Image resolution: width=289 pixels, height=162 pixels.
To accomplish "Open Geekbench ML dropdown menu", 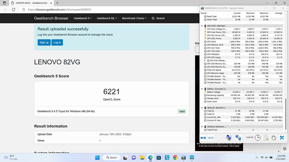I will [107, 18].
